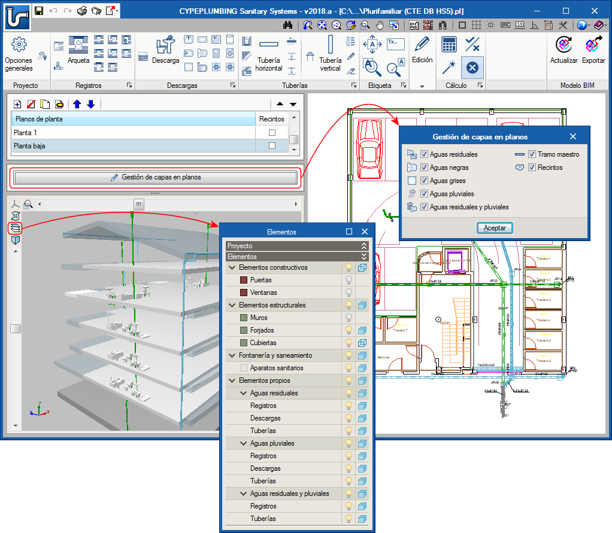
Task: Toggle Aguas pluviales layer checkbox
Action: [424, 193]
